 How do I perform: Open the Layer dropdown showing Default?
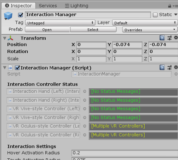click(145, 23)
